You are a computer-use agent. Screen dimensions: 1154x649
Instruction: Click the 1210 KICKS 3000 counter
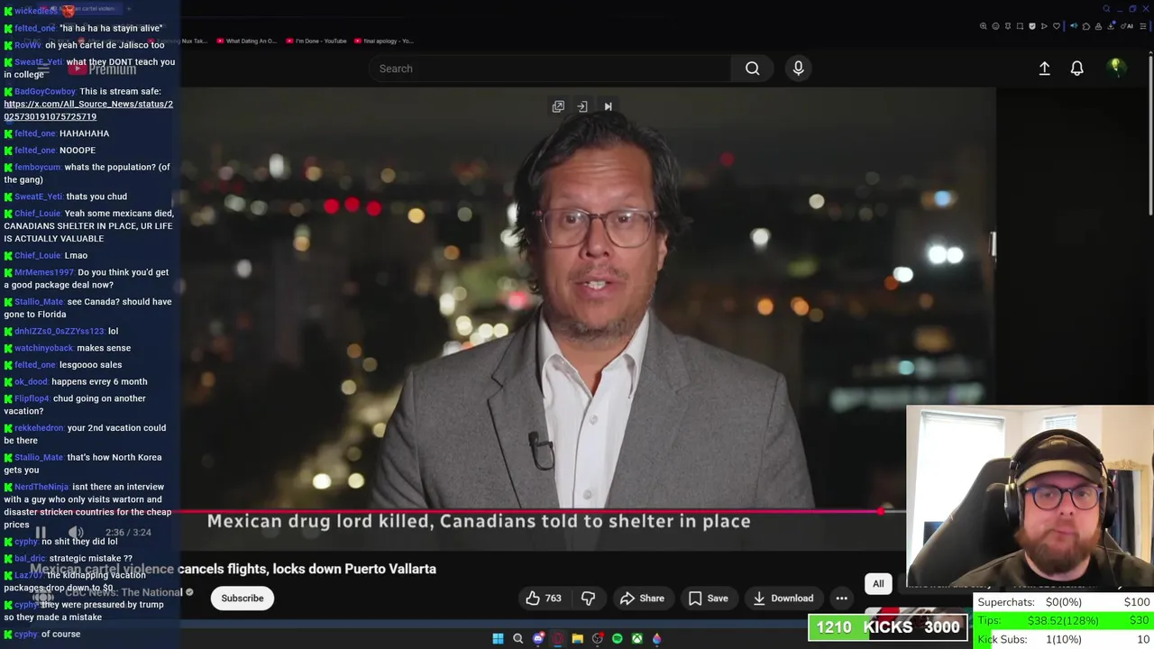click(x=888, y=627)
